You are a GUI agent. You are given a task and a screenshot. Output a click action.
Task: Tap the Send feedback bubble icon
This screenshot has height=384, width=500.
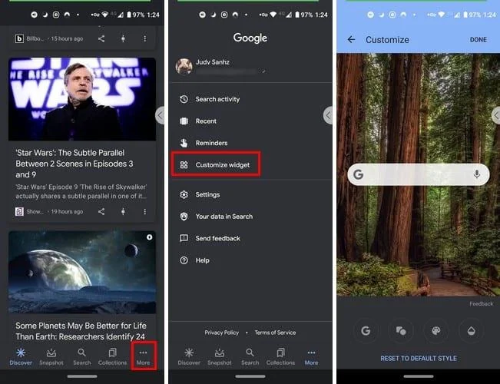pos(184,238)
